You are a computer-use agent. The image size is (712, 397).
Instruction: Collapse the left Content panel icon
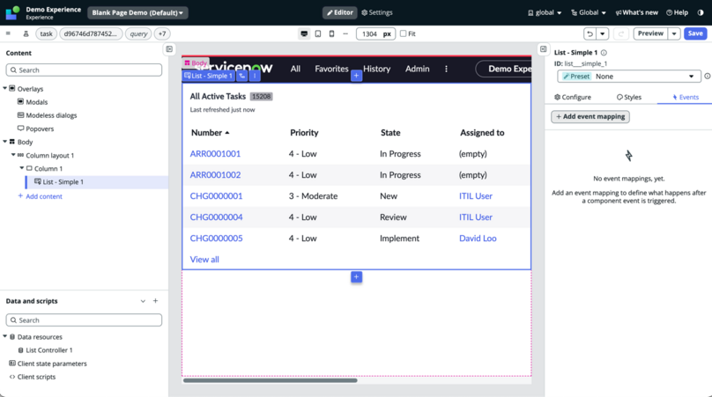click(169, 49)
